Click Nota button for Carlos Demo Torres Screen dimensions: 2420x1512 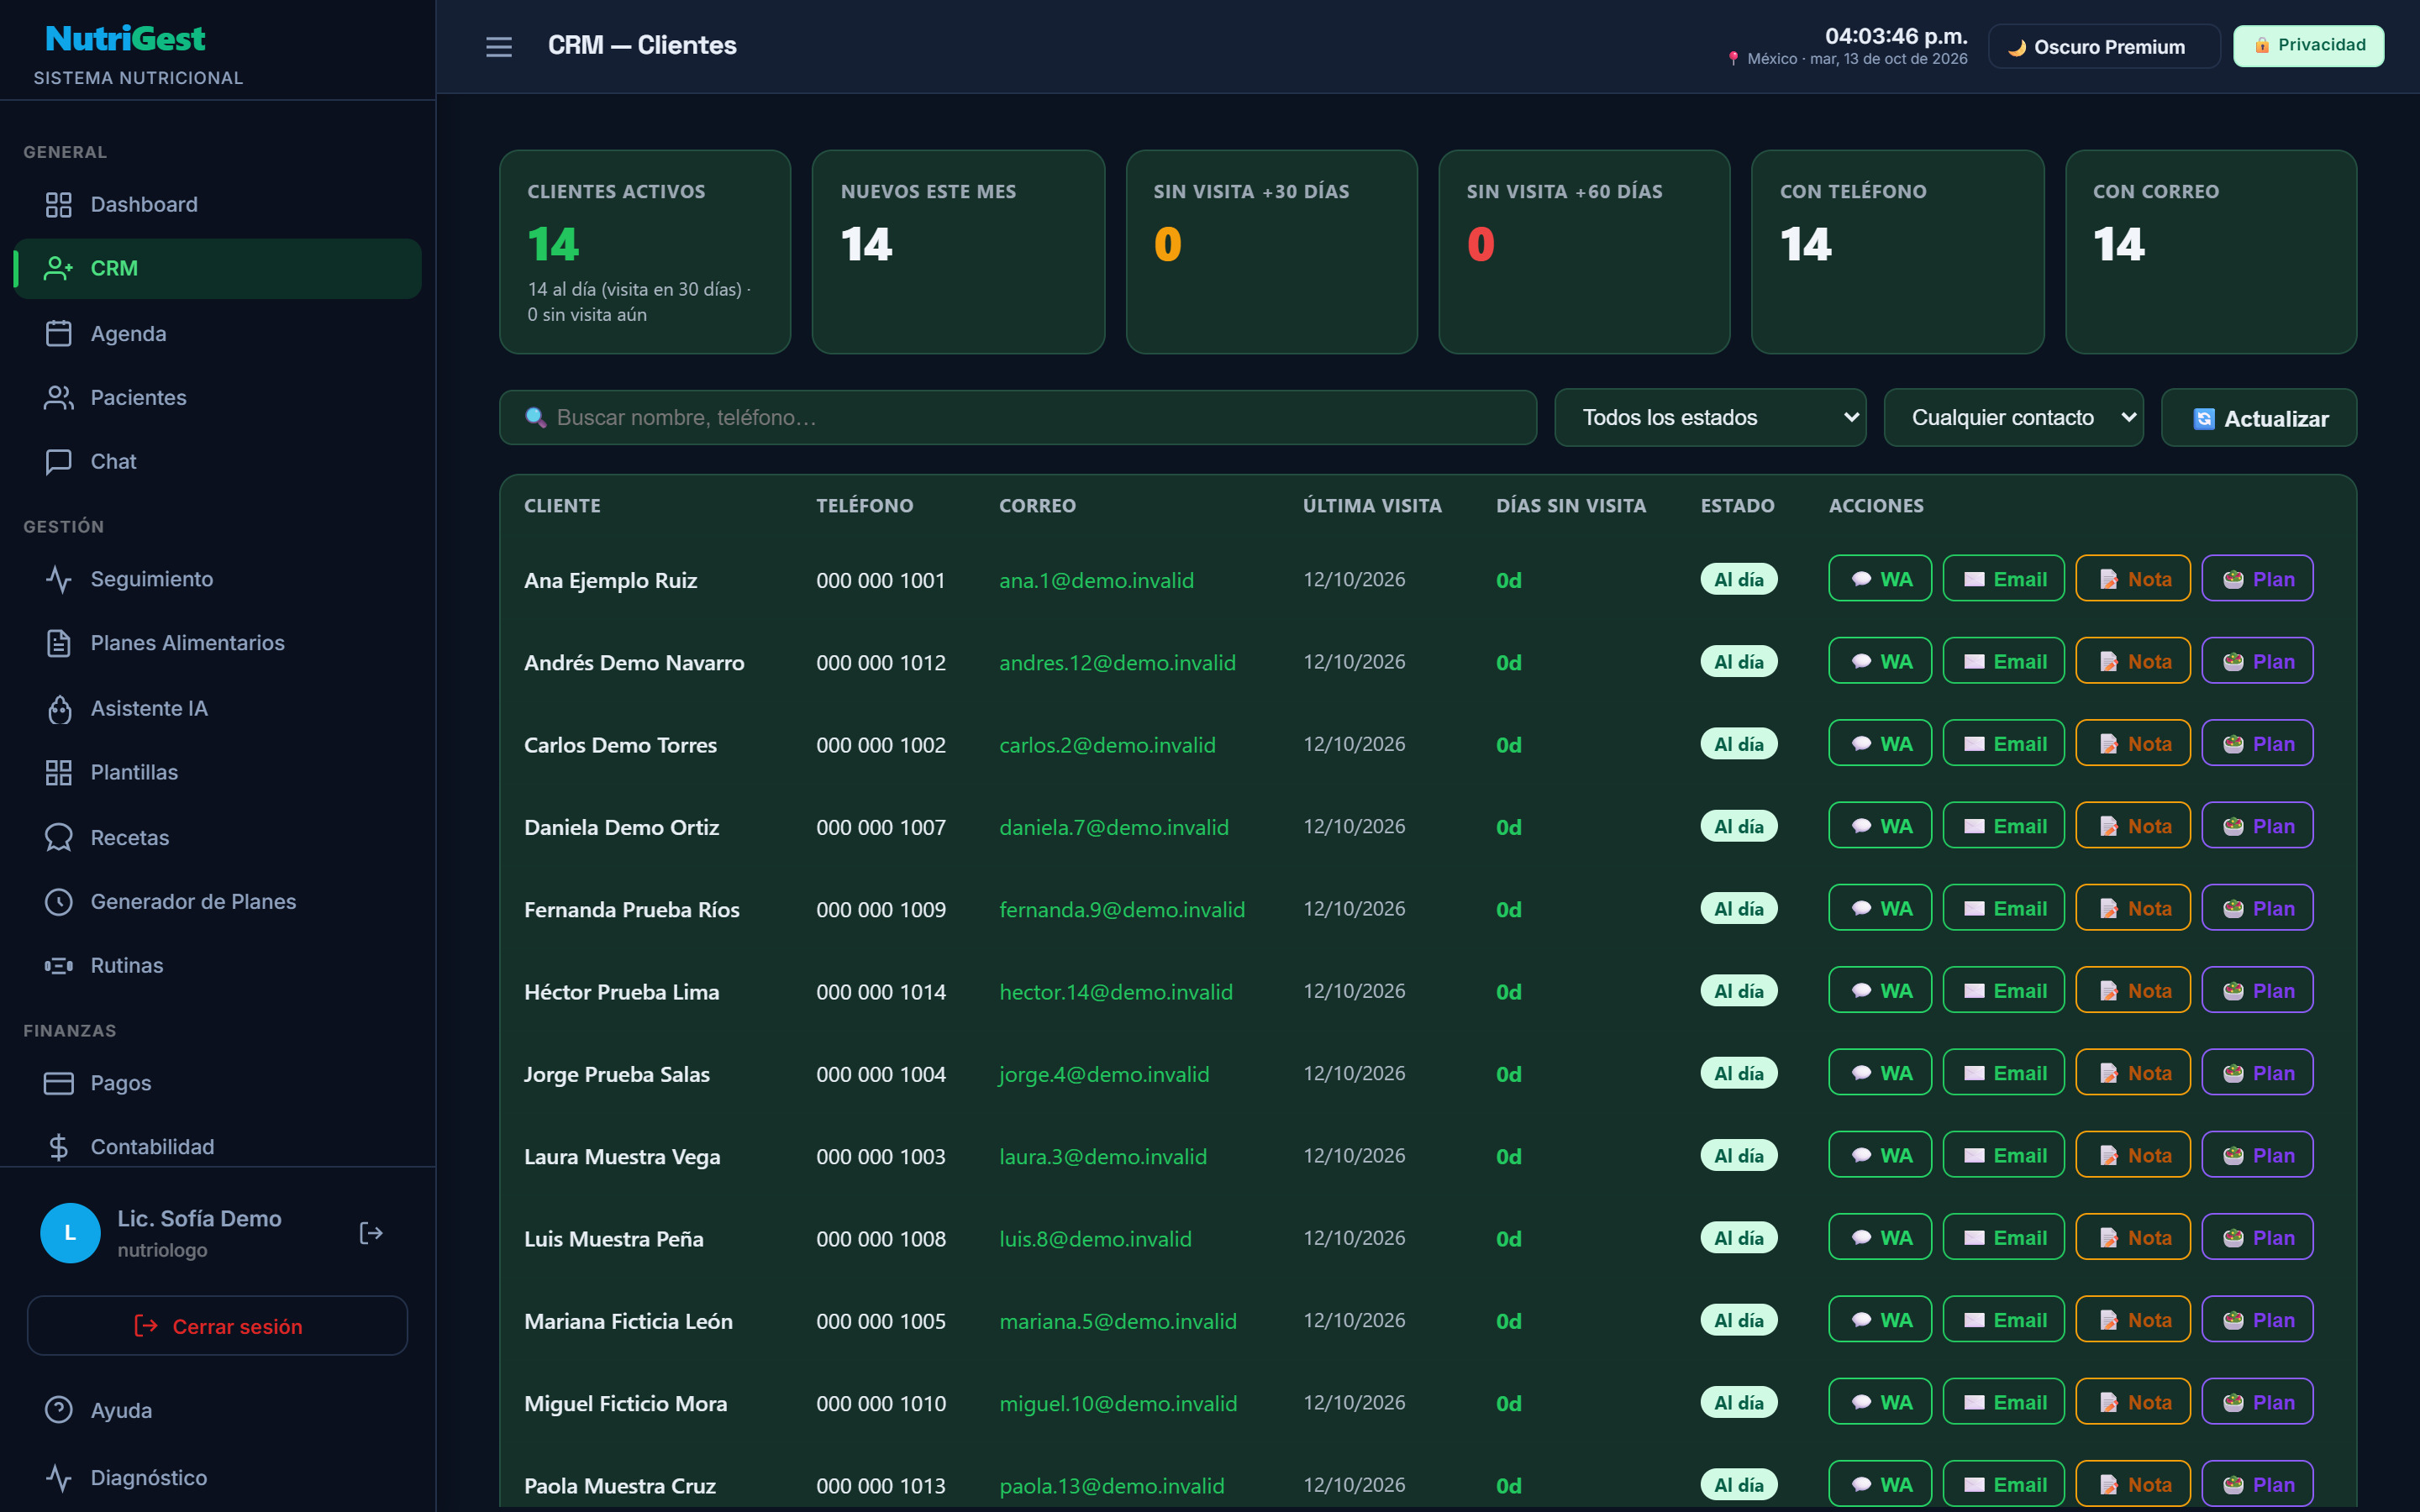[2133, 744]
